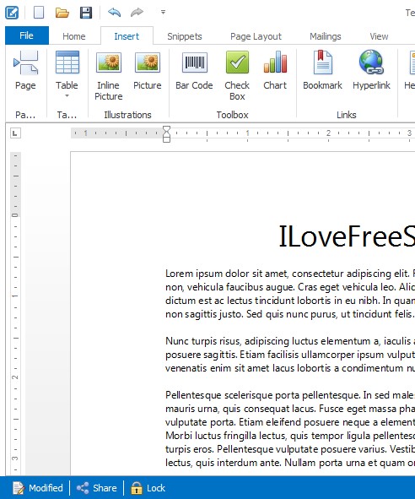This screenshot has height=499, width=415.
Task: Click the paragraph starting 'Nunc turpis risus'
Action: click(290, 355)
